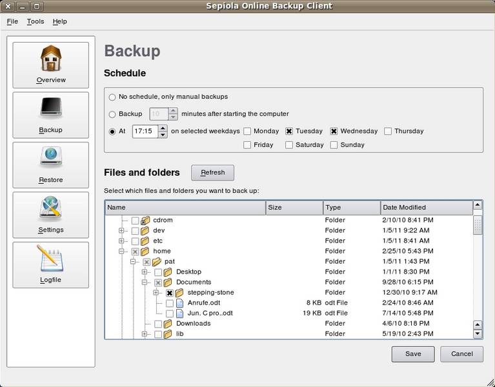Screen dimensions: 495x387
Task: Open the Help menu
Action: coord(59,21)
